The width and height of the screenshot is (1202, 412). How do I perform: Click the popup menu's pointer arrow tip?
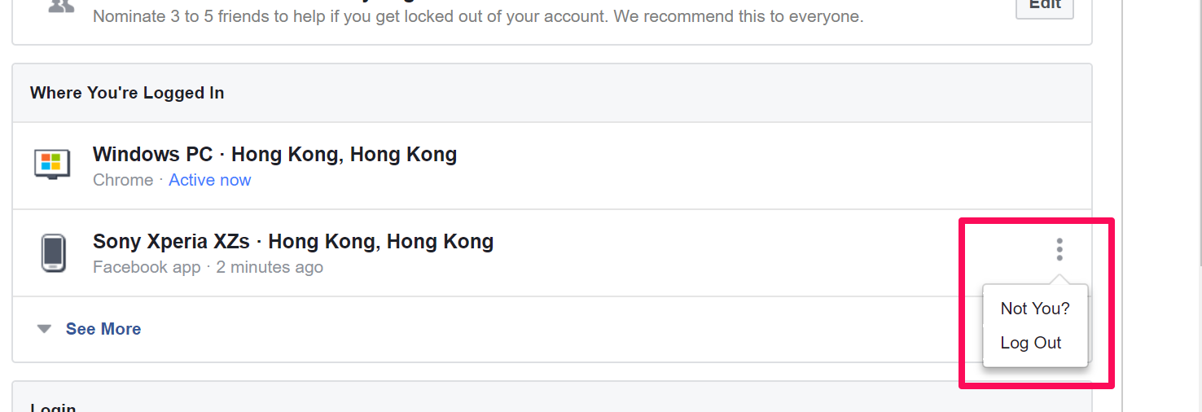pos(1059,278)
